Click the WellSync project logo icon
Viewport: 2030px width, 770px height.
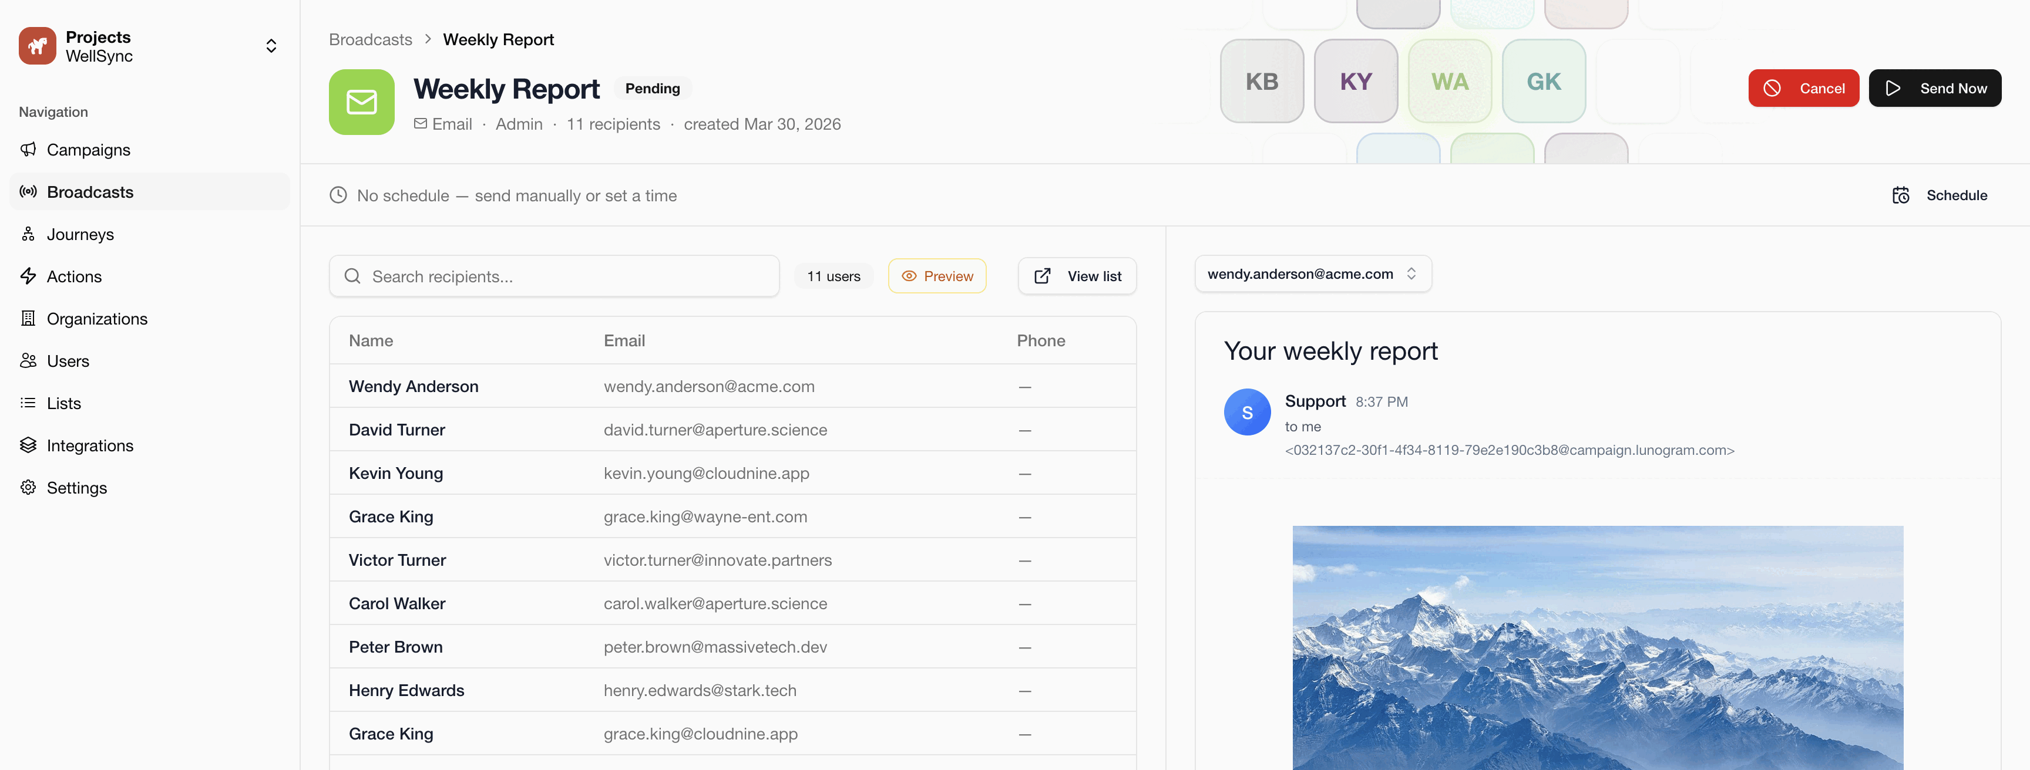tap(37, 46)
